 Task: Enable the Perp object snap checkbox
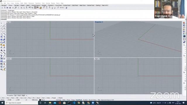[27, 98]
